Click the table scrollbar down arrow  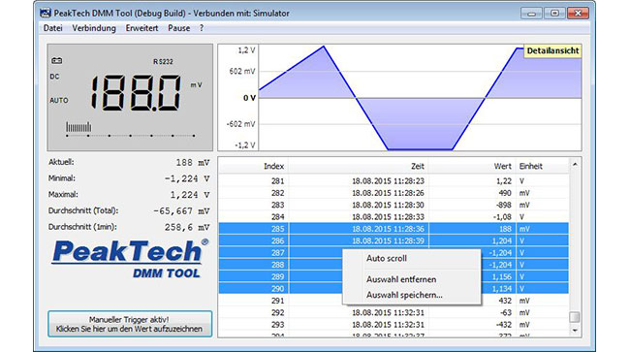(x=575, y=331)
